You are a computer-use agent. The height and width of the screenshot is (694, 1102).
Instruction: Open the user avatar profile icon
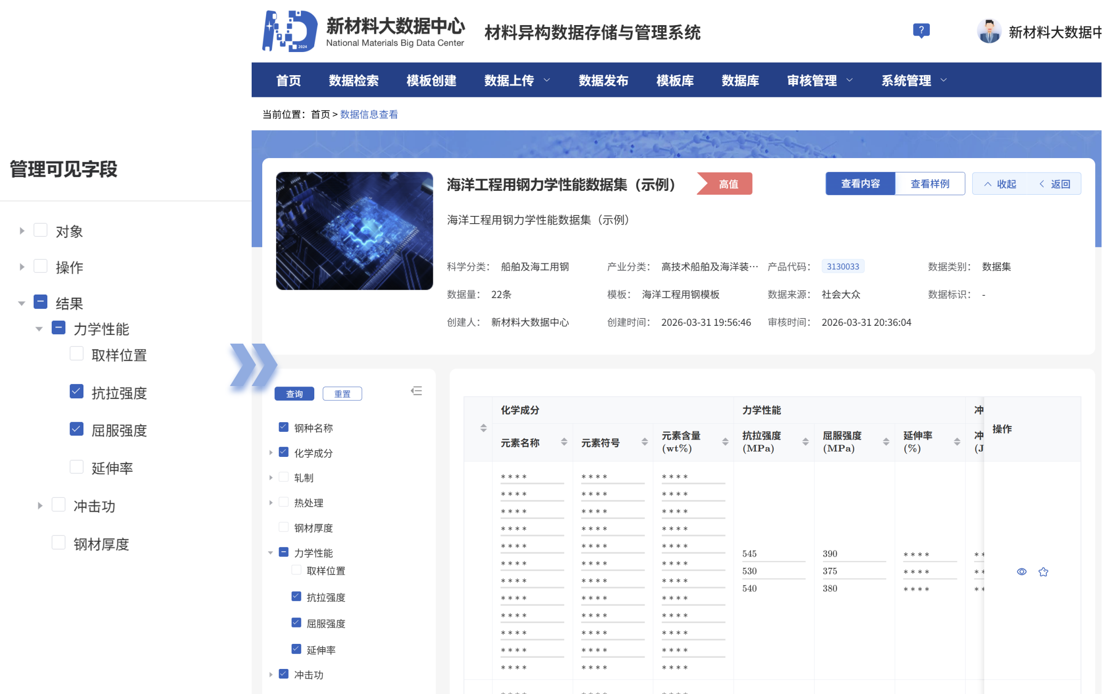(x=989, y=32)
